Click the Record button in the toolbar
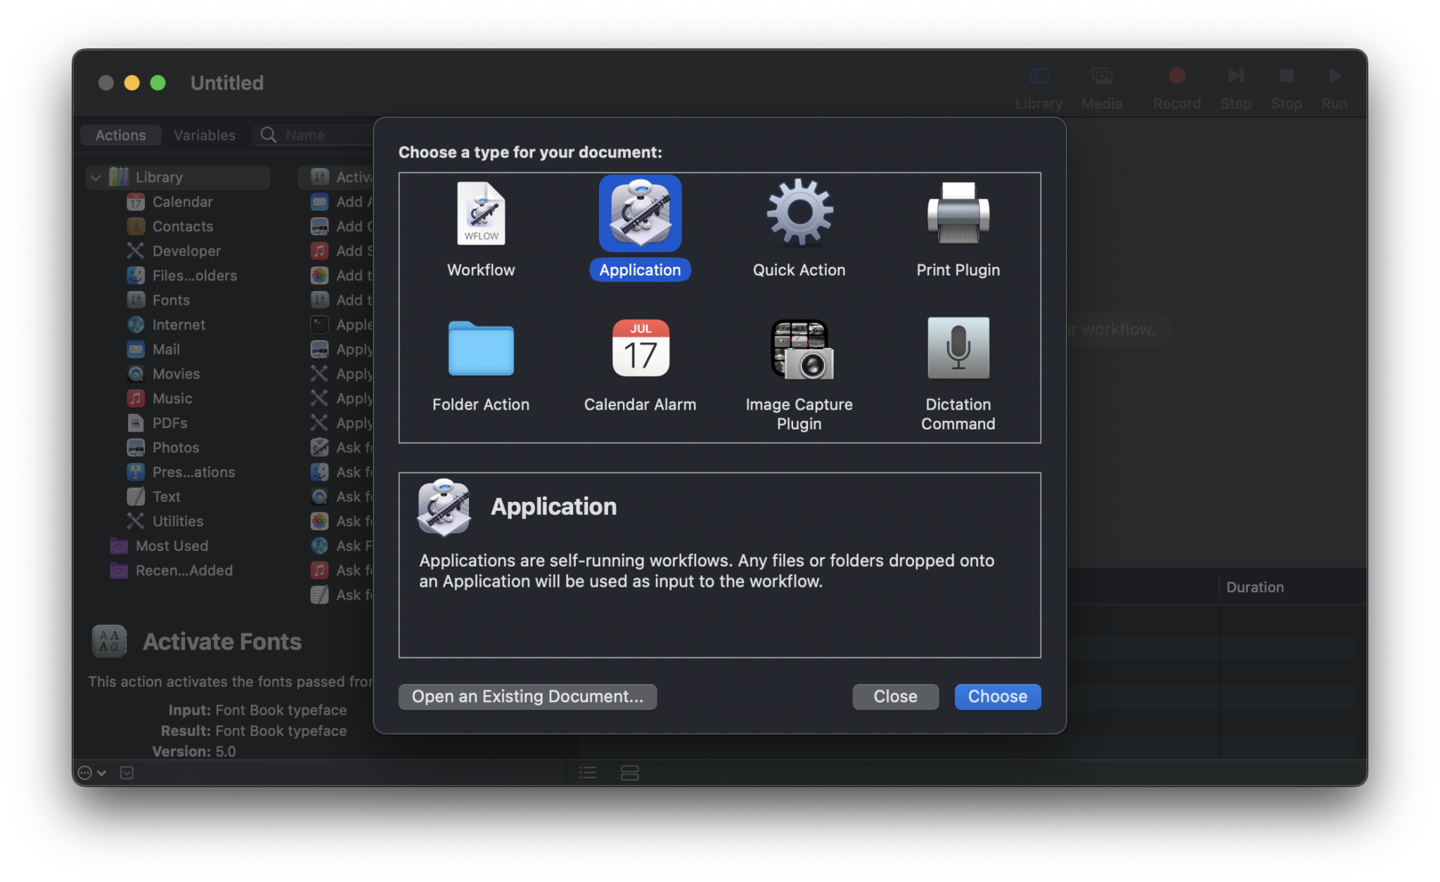Viewport: 1440px width, 882px height. click(1176, 76)
